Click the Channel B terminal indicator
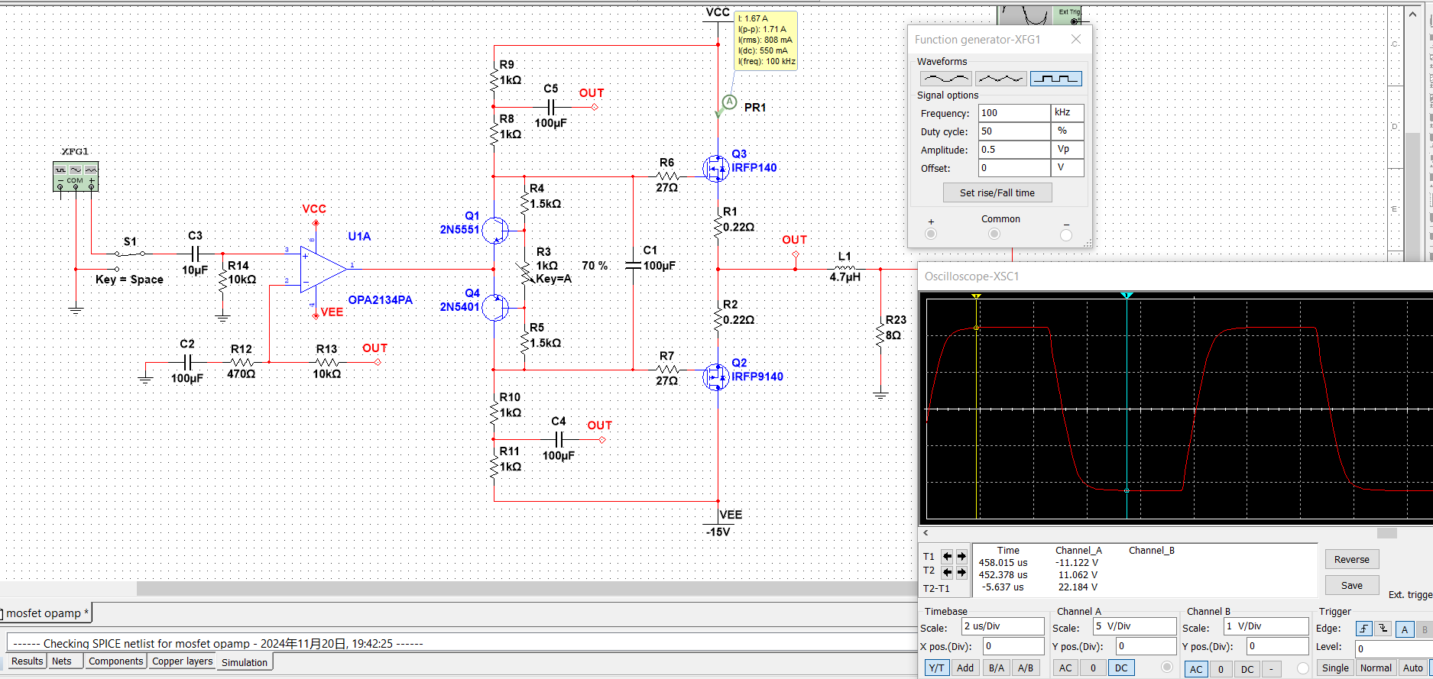 click(1303, 668)
